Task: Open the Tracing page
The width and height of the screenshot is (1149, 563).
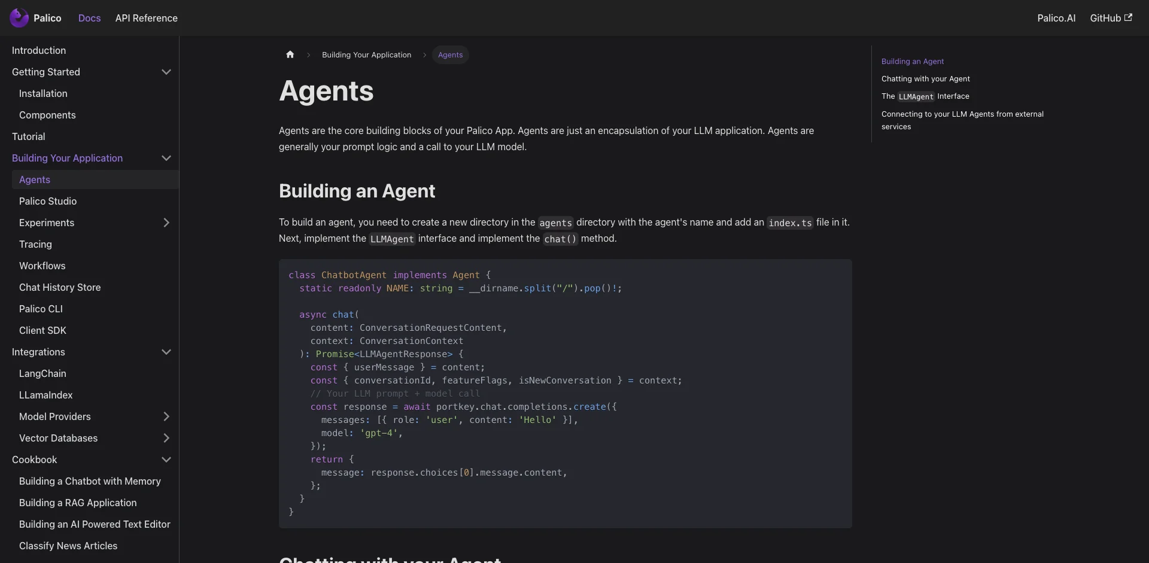Action: (35, 244)
